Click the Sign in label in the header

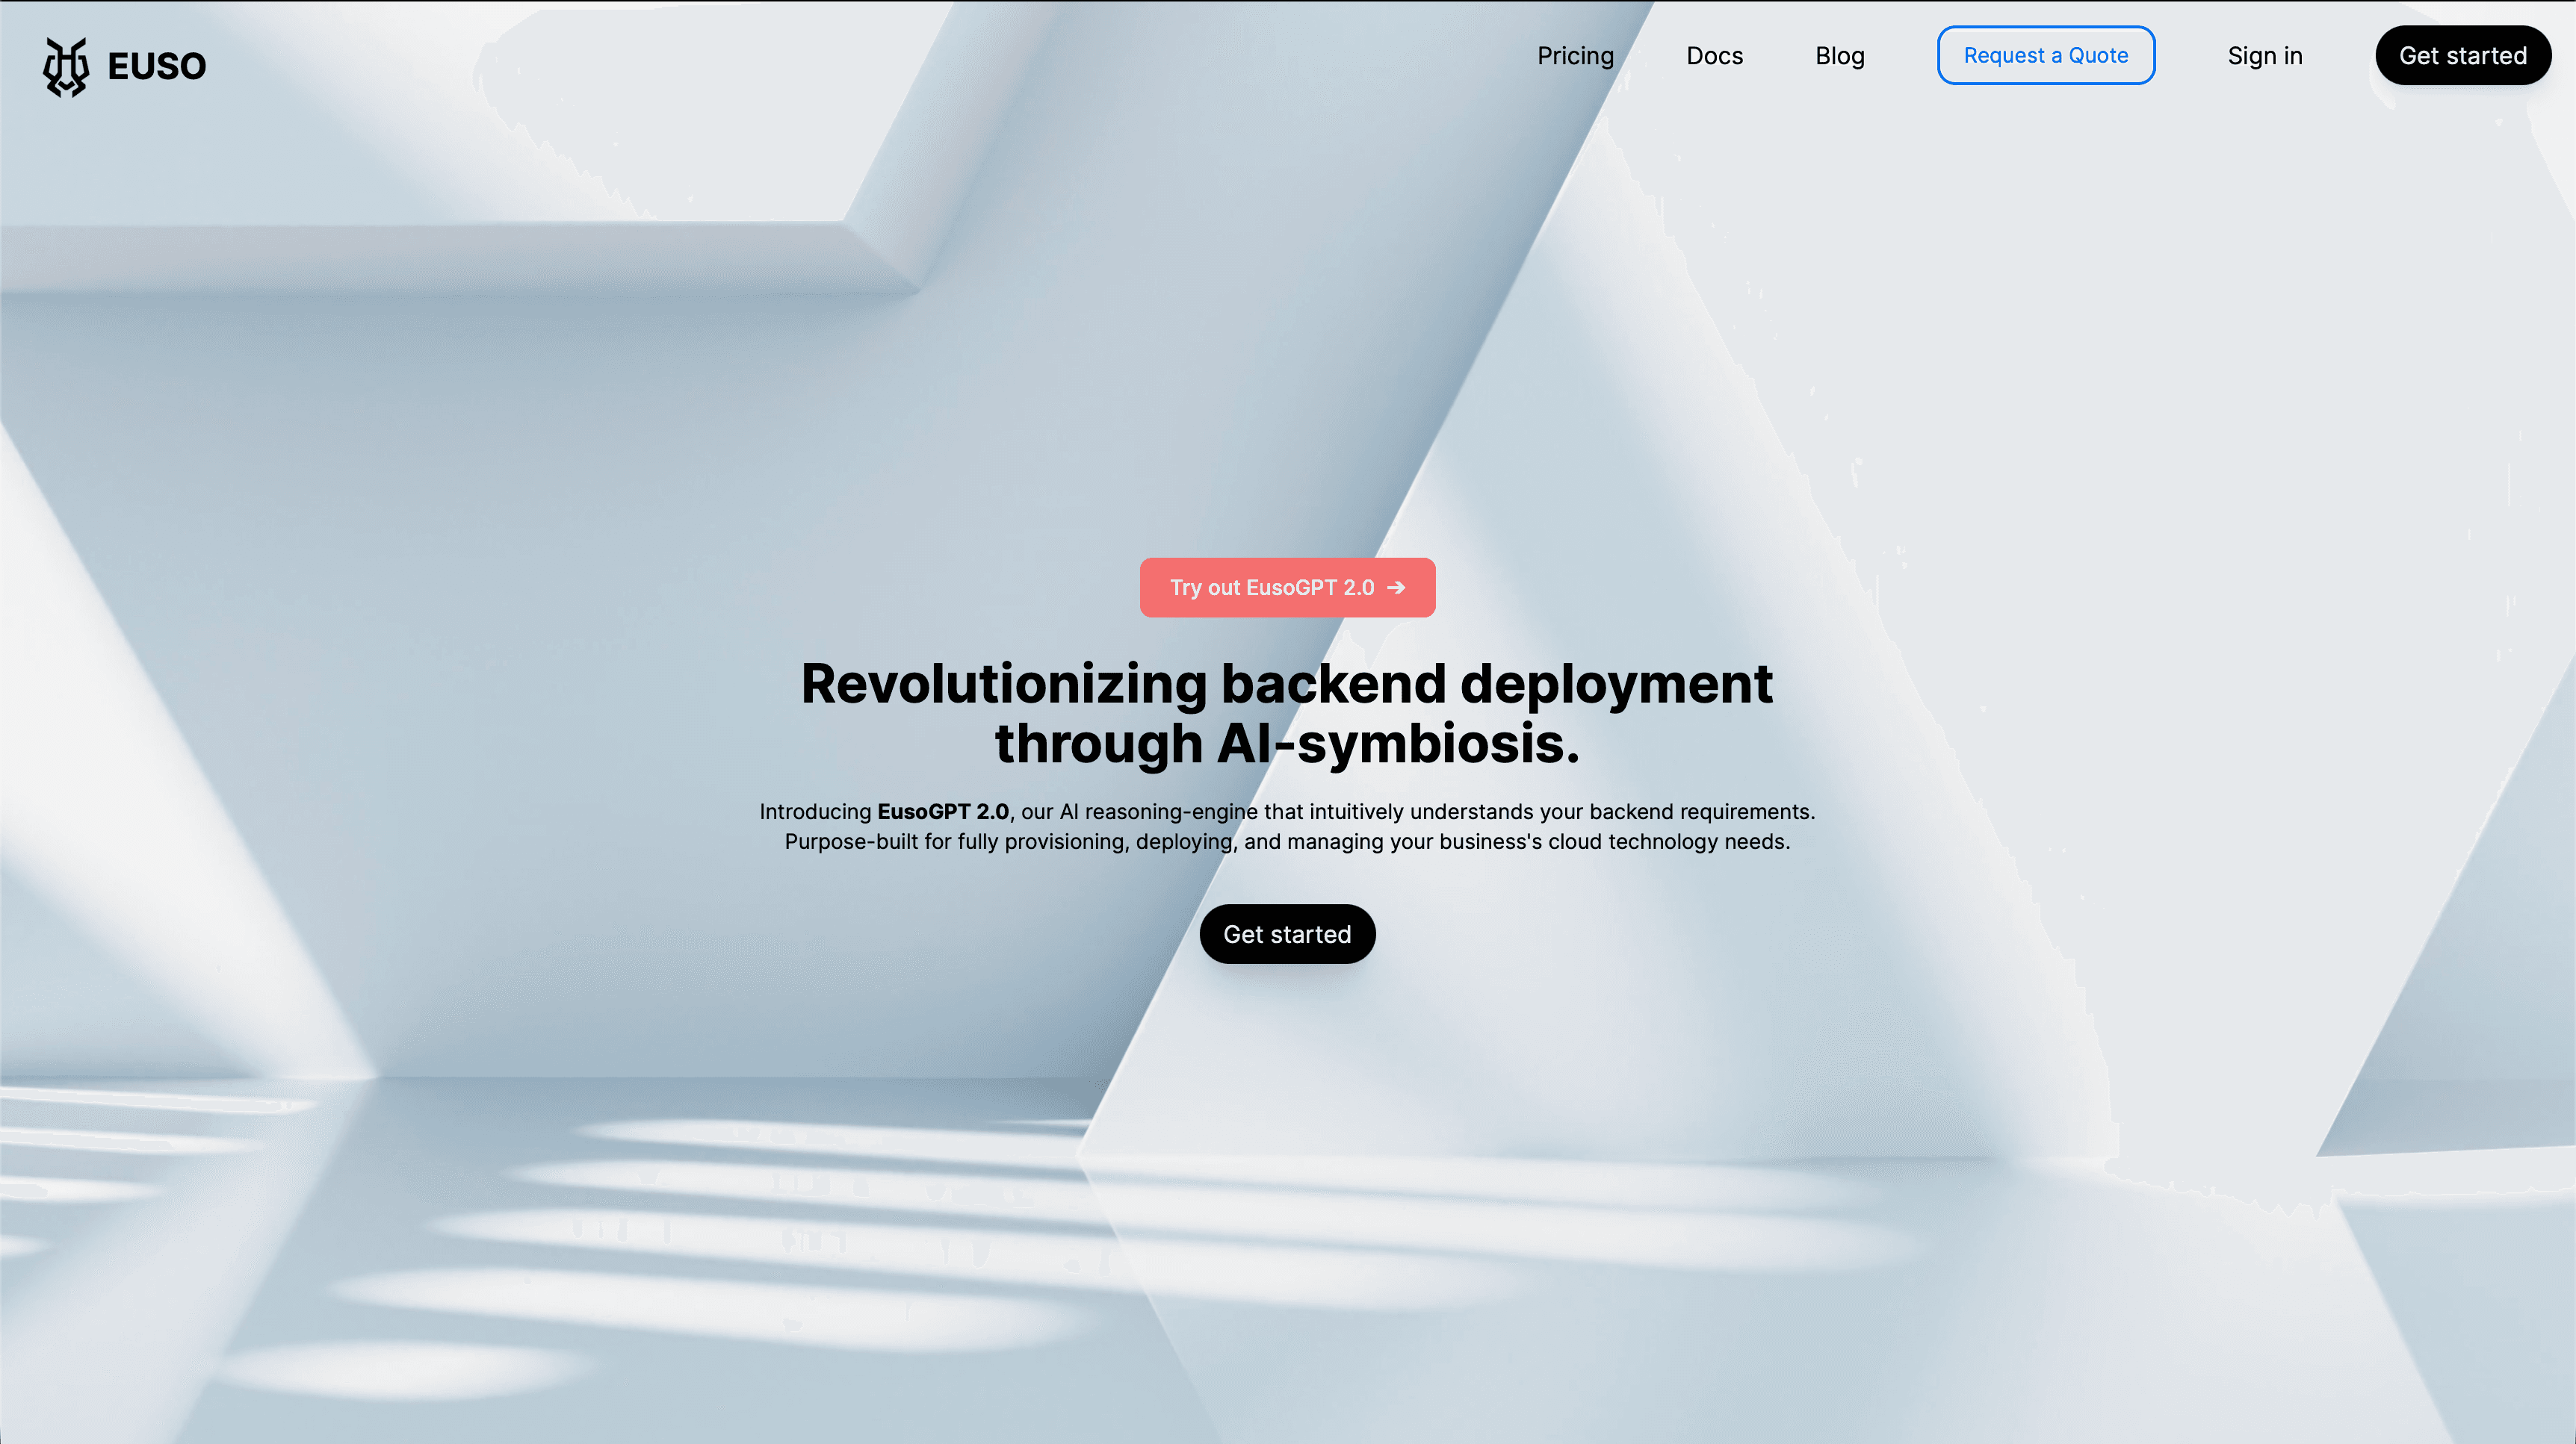(2265, 56)
